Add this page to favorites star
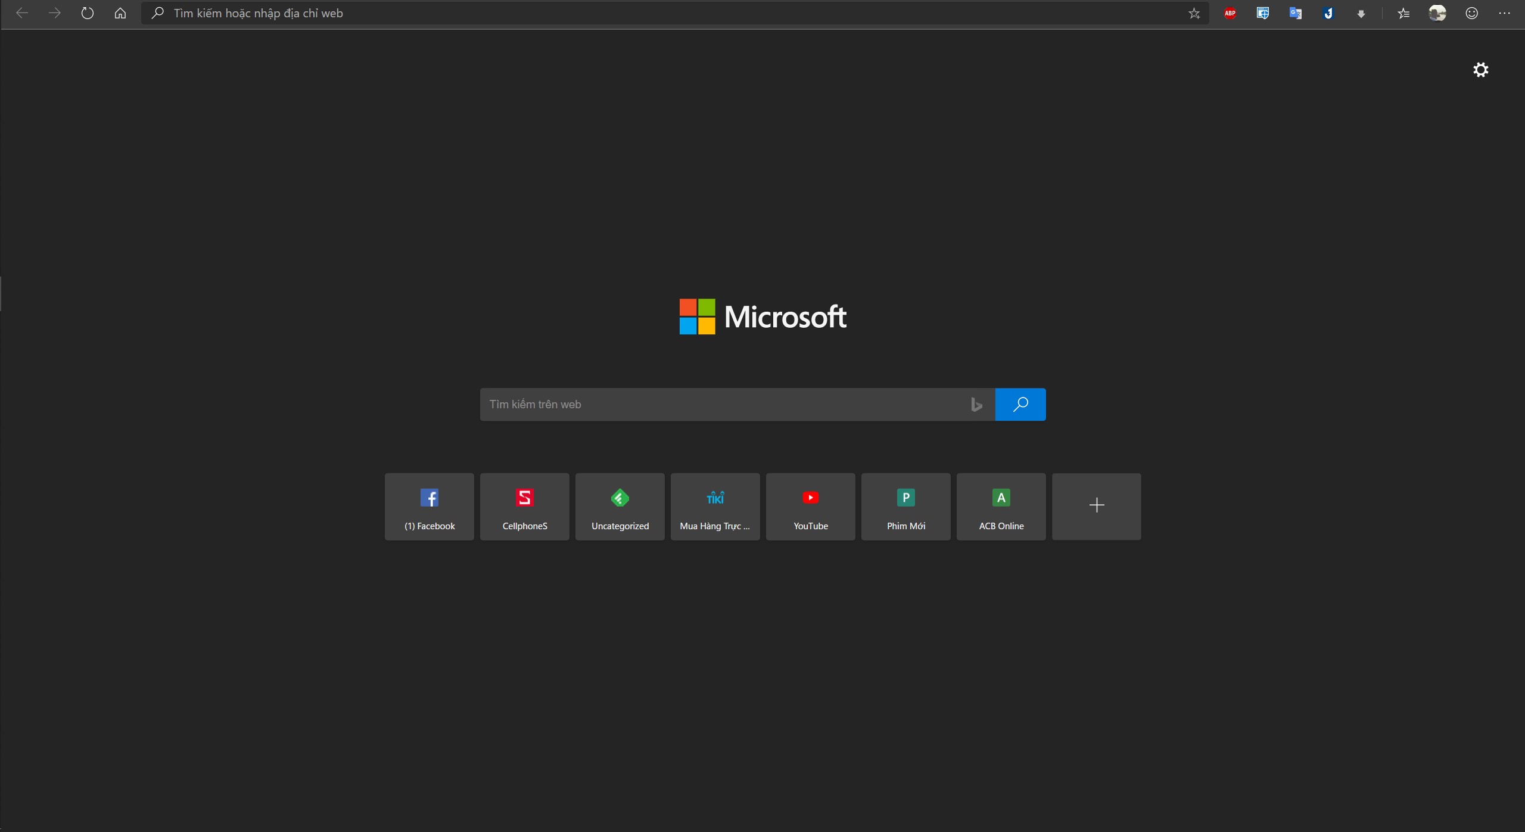The width and height of the screenshot is (1525, 832). click(x=1194, y=13)
